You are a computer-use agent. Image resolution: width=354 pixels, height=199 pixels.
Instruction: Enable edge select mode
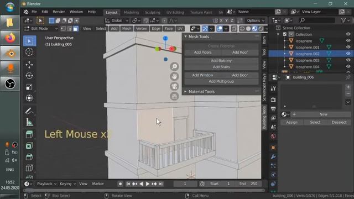(x=69, y=29)
